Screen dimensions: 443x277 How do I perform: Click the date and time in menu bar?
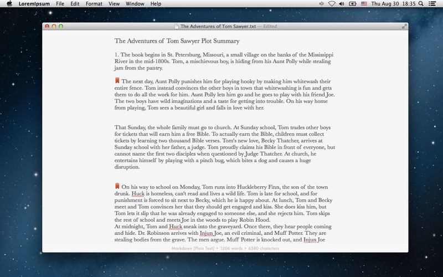point(393,4)
